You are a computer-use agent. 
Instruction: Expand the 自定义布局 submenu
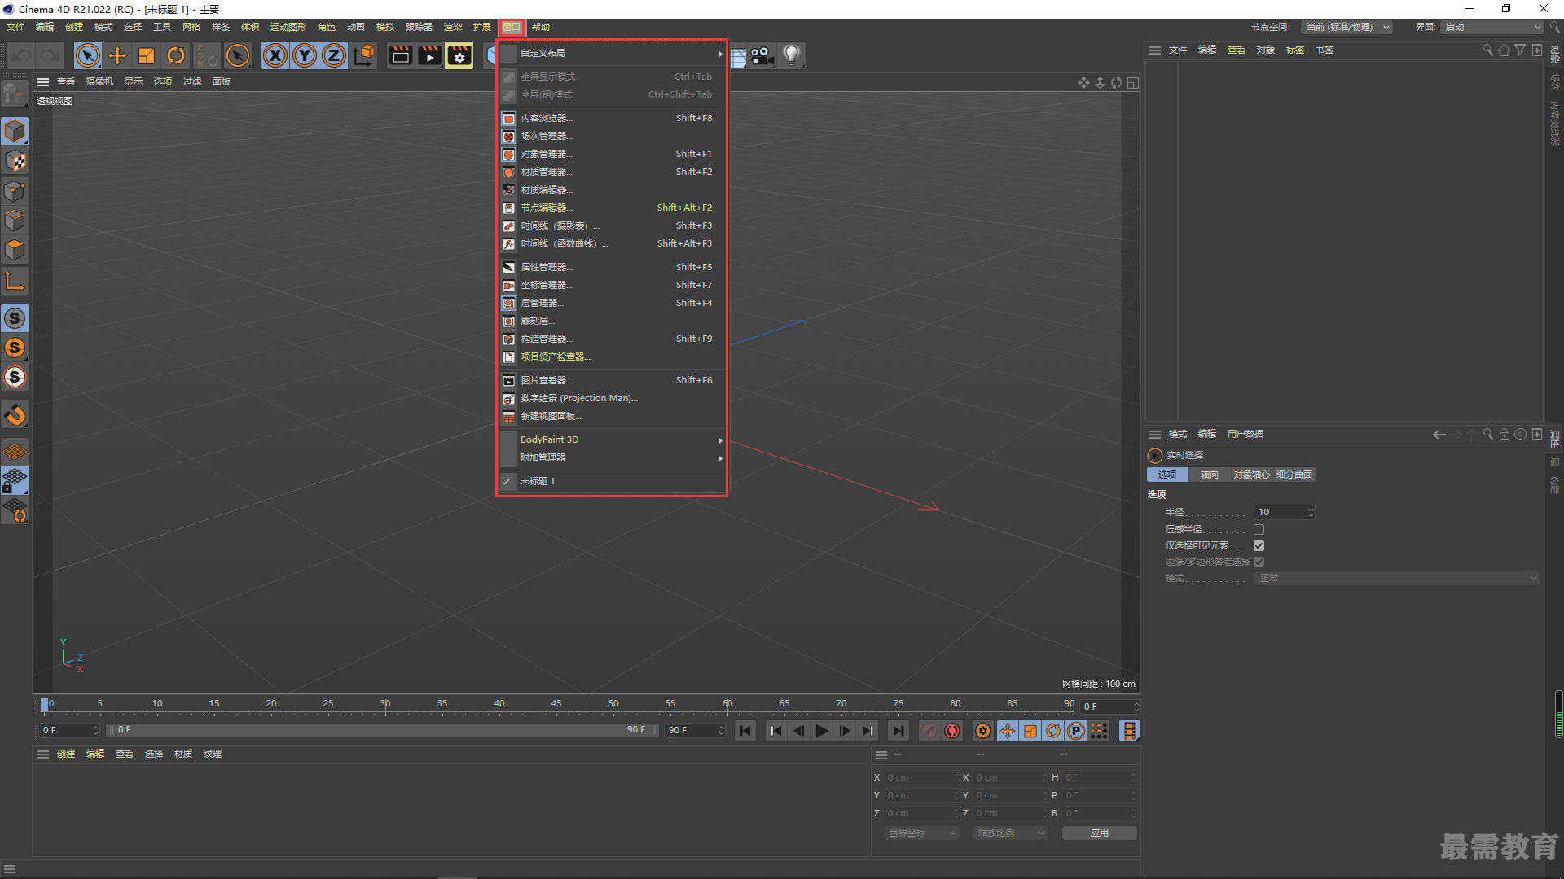[x=612, y=53]
